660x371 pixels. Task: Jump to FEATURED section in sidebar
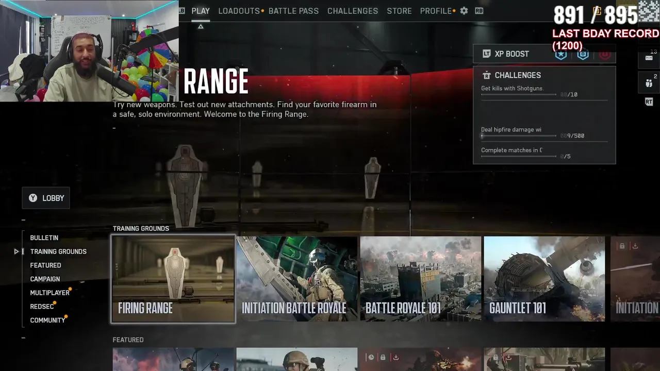coord(45,265)
